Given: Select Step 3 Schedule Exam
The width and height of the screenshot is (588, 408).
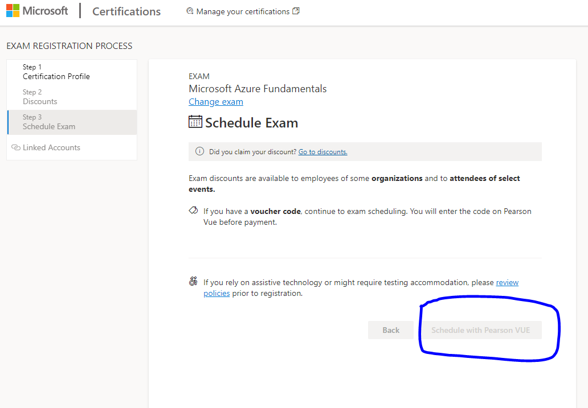Looking at the screenshot, I should (x=72, y=122).
